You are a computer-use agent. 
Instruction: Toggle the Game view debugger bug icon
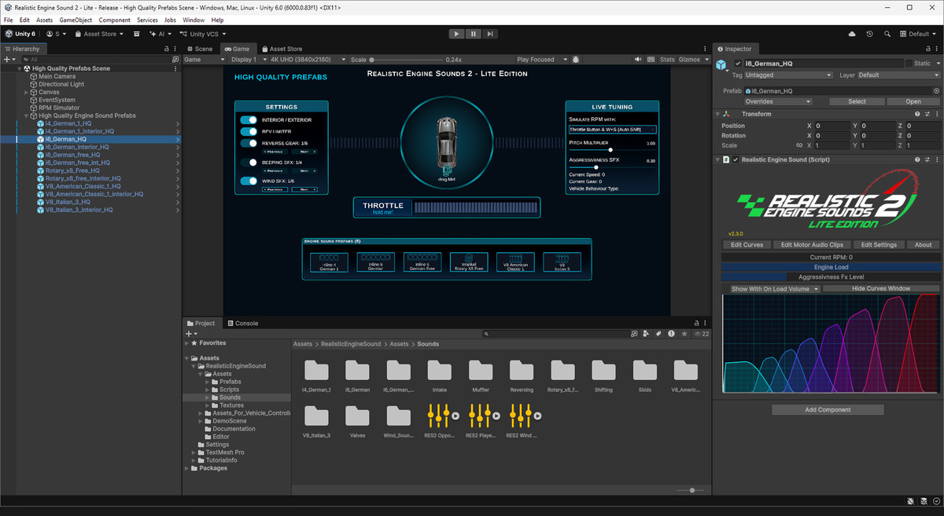coord(576,60)
